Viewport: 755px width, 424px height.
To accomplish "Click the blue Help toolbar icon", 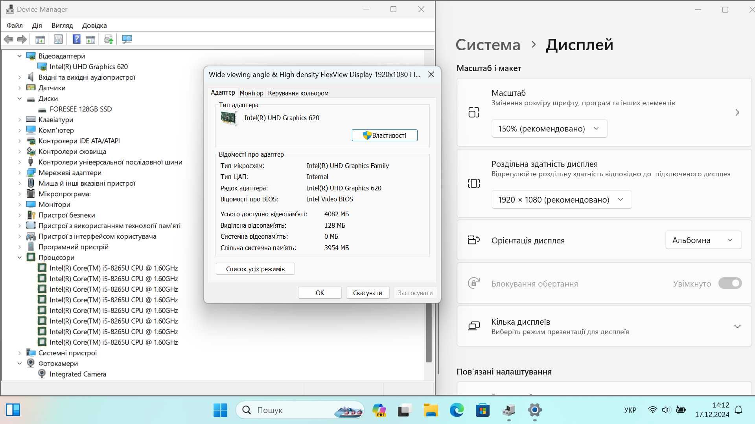I will 77,39.
